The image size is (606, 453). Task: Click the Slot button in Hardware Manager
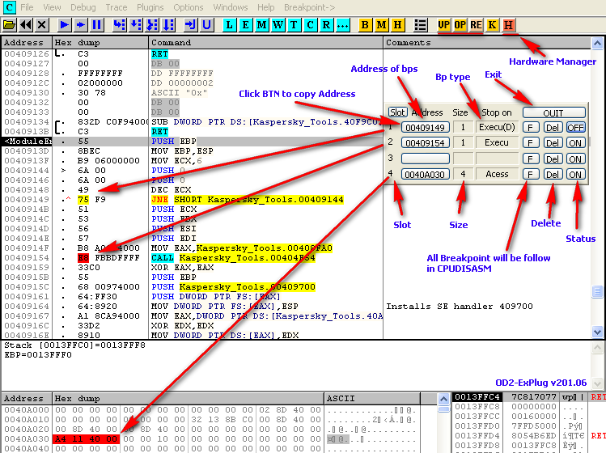click(397, 112)
